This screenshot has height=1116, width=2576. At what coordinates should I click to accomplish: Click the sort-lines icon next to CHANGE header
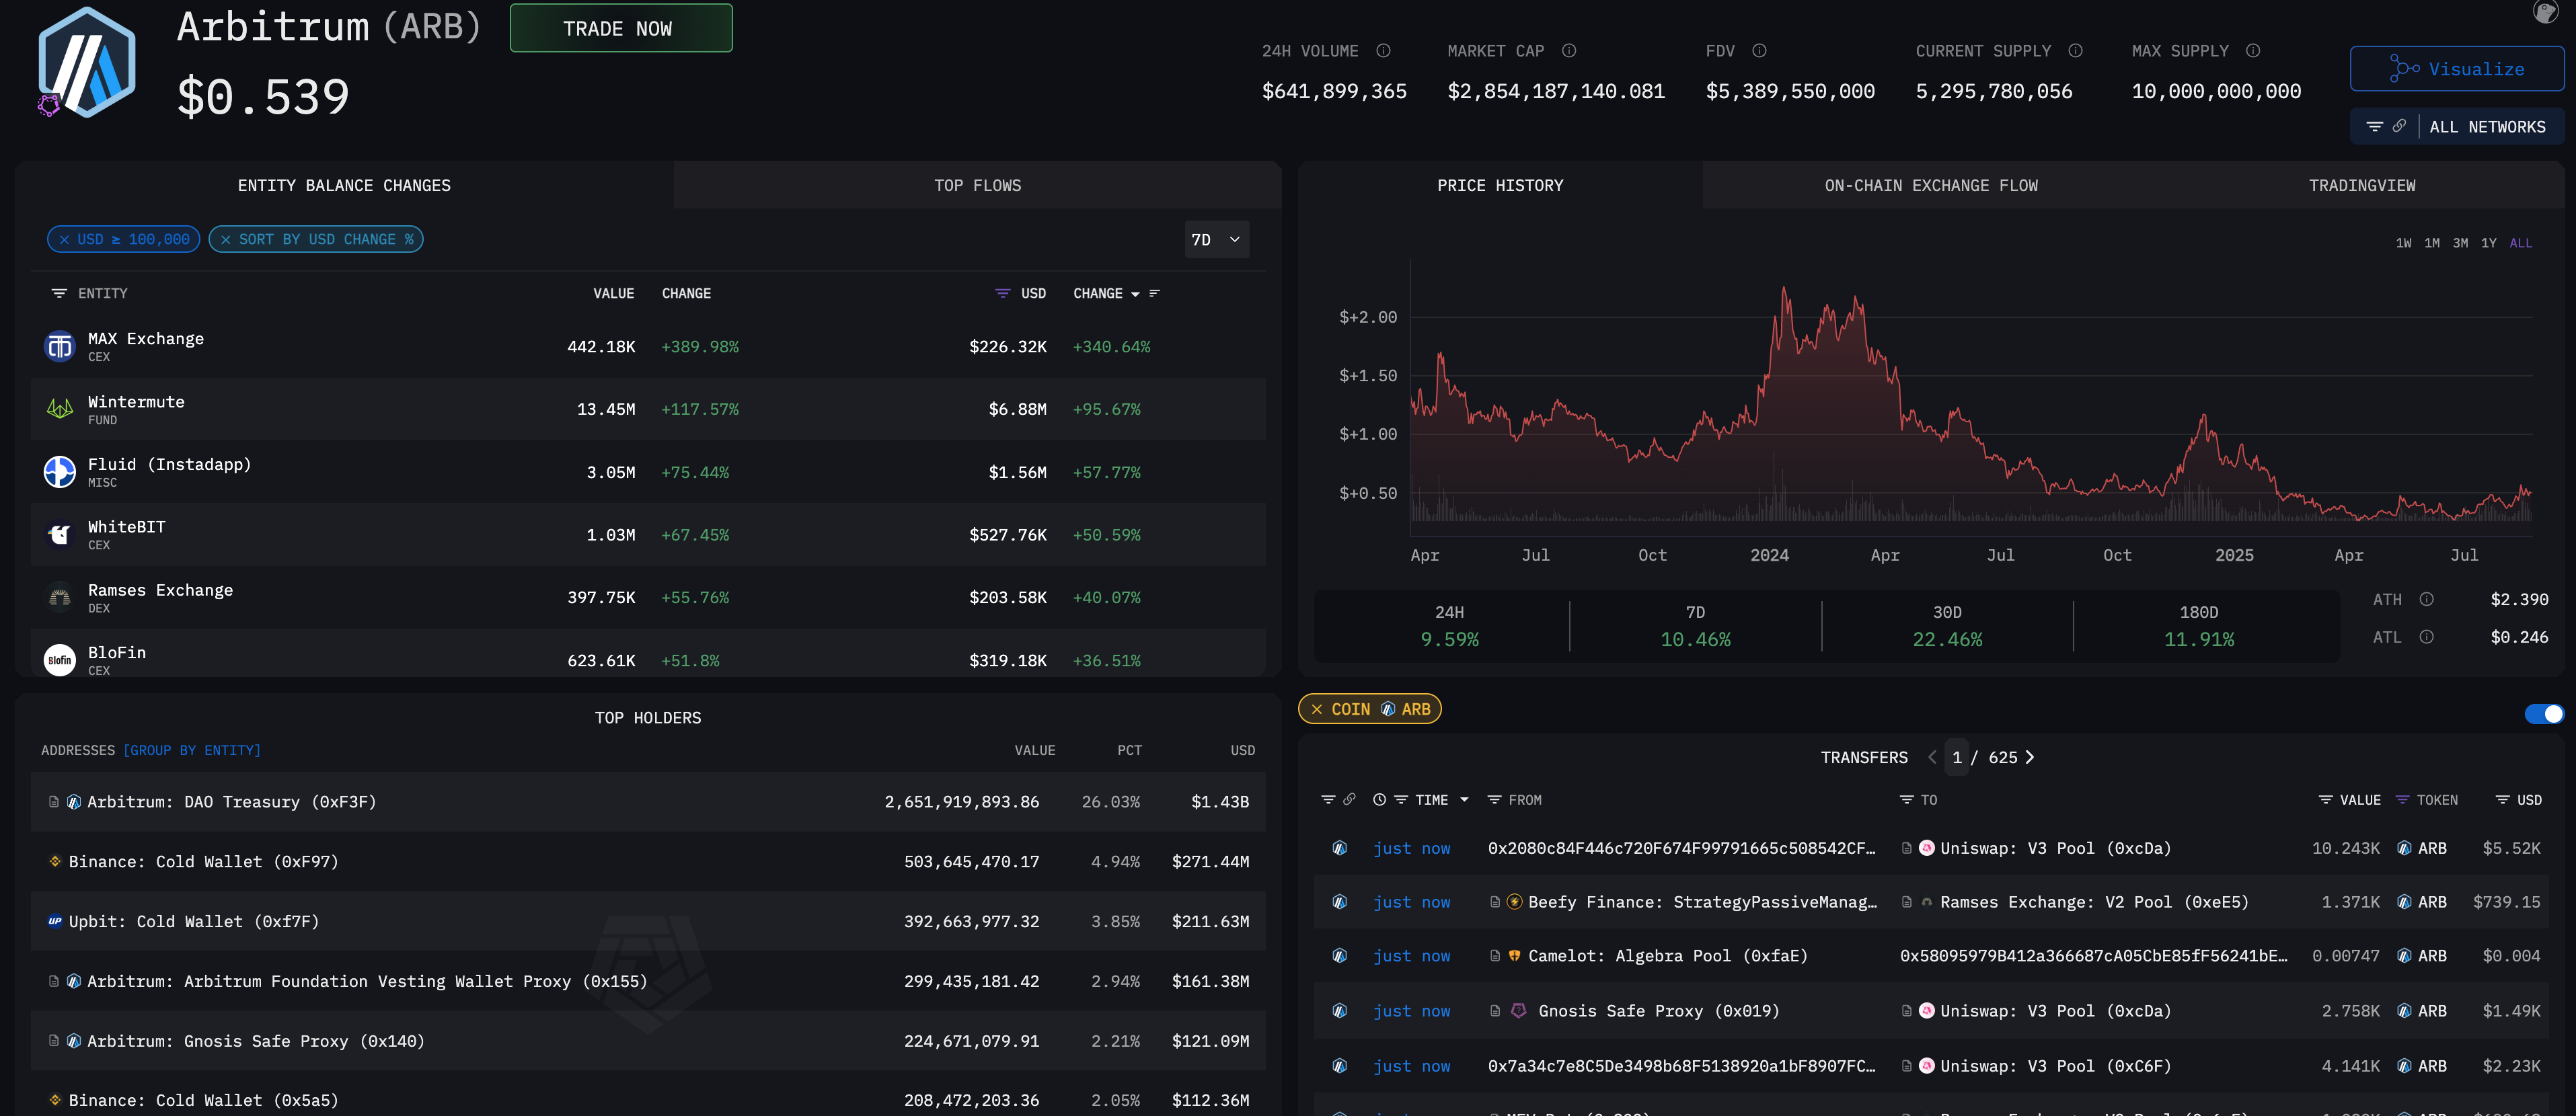pyautogui.click(x=1155, y=293)
